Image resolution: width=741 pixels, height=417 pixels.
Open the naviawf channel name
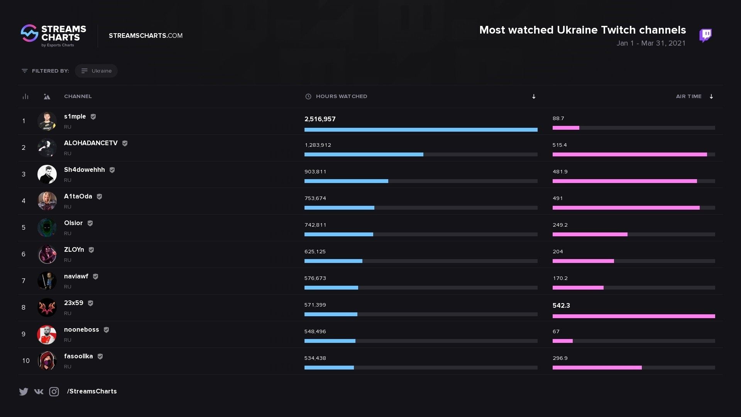point(76,276)
